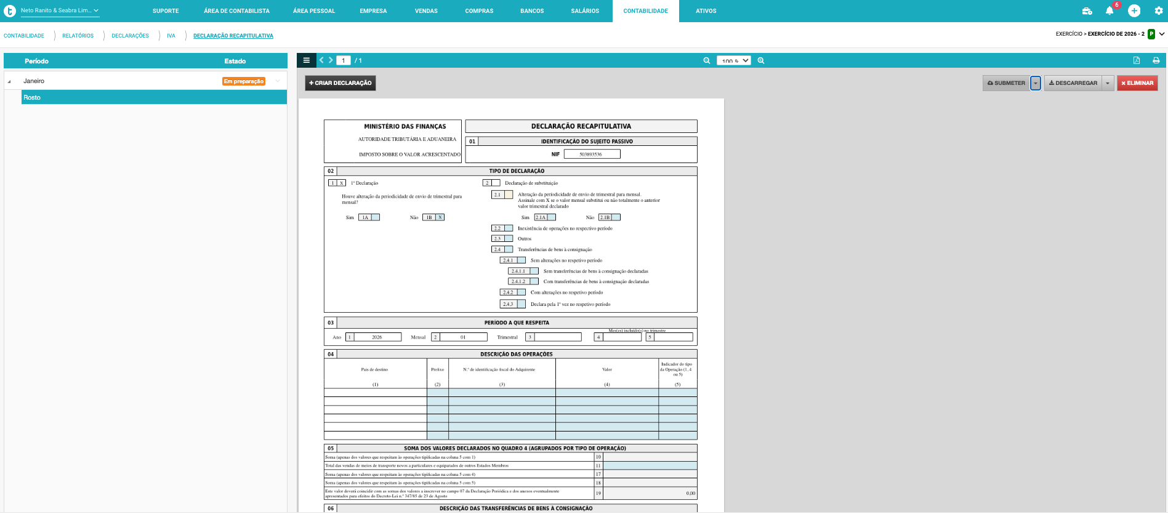
Task: Click the Trimestral field 3
Action: [558, 337]
